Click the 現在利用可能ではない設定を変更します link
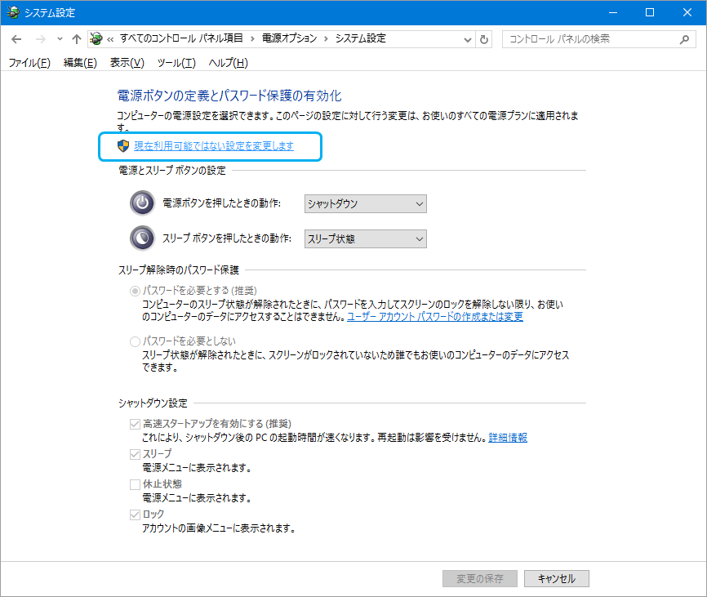 coord(214,146)
